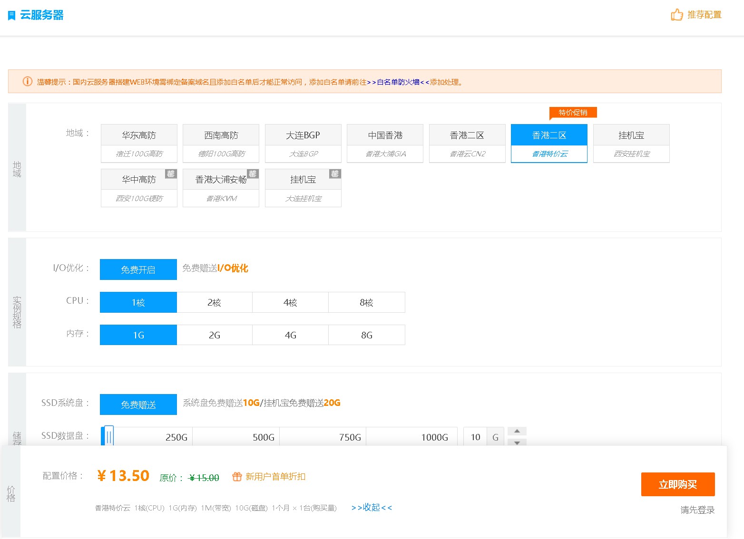Click the 免费开启 I/O optimization button
Screen dimensions: 744x539
[138, 269]
